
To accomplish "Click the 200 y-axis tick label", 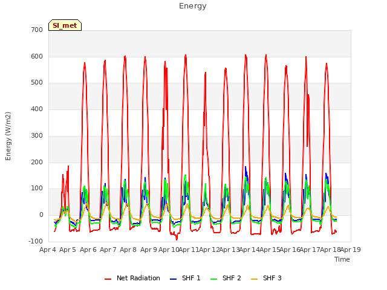I will click(37, 163).
